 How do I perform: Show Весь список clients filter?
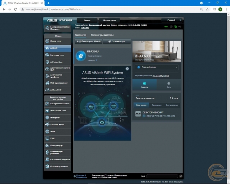141,105
